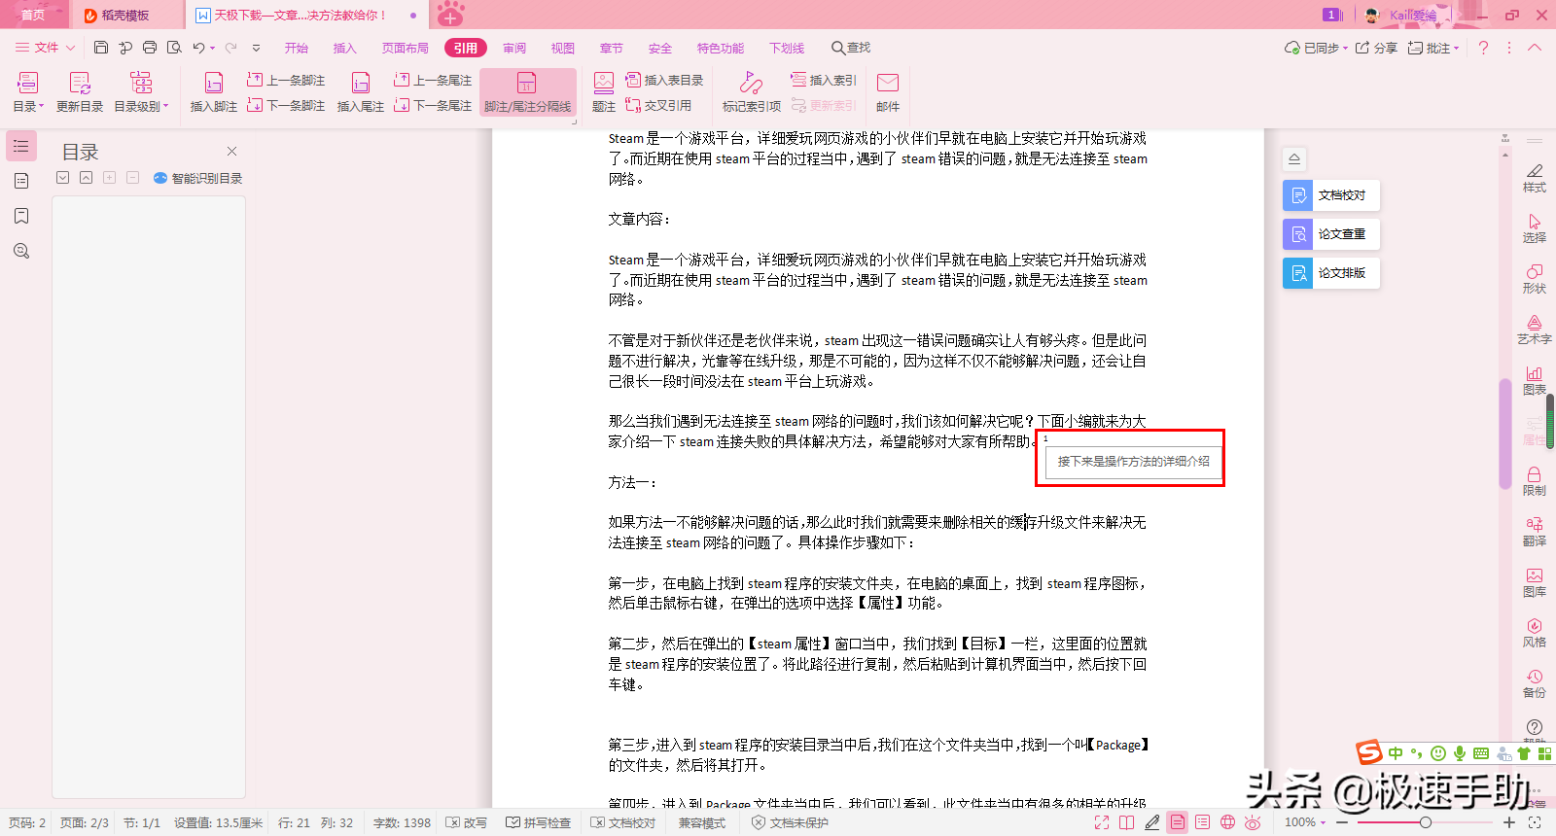Go to 上一条尾注 (previous endnote)
The height and width of the screenshot is (836, 1556).
tap(433, 80)
